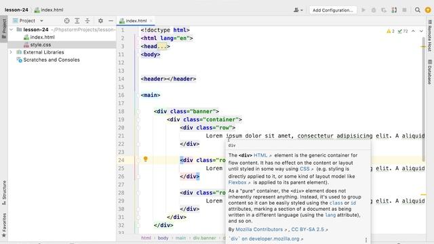Open Structure tool window
The image size is (434, 244).
coord(4,192)
